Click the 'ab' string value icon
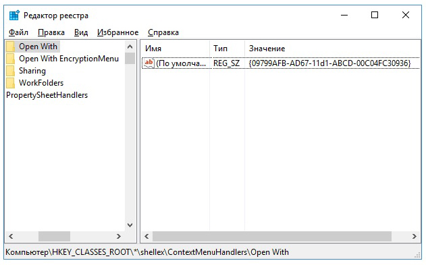This screenshot has height=265, width=426. click(x=149, y=63)
